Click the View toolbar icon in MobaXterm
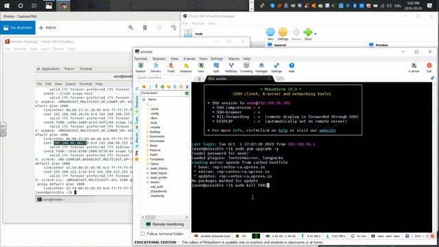This screenshot has width=439, height=247. (201, 67)
